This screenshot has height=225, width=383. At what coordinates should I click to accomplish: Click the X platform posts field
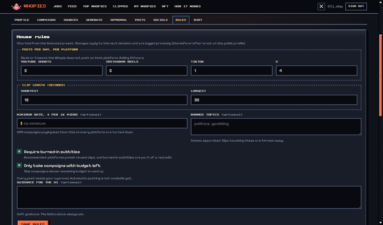pyautogui.click(x=317, y=71)
